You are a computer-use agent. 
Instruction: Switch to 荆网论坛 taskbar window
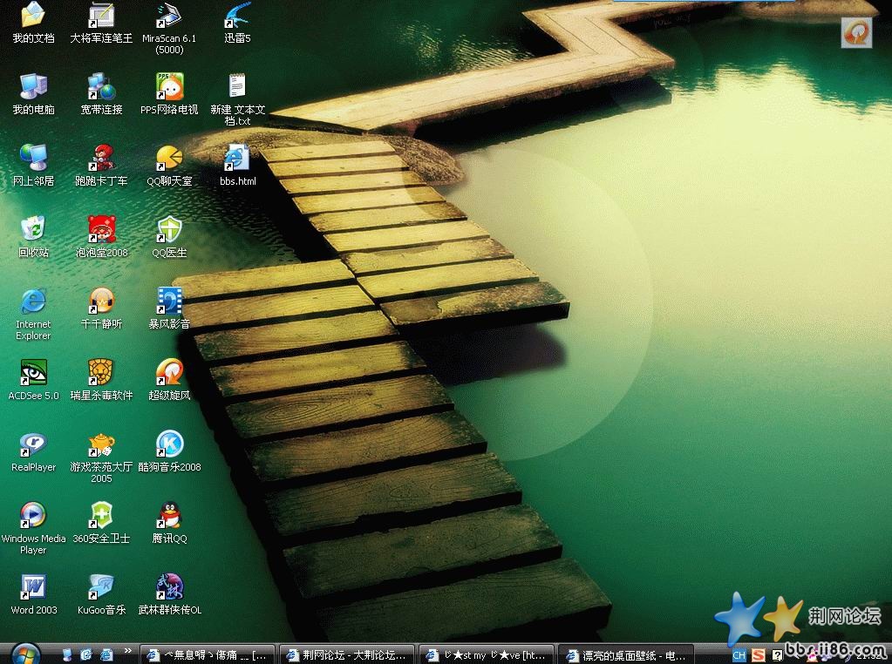click(347, 654)
